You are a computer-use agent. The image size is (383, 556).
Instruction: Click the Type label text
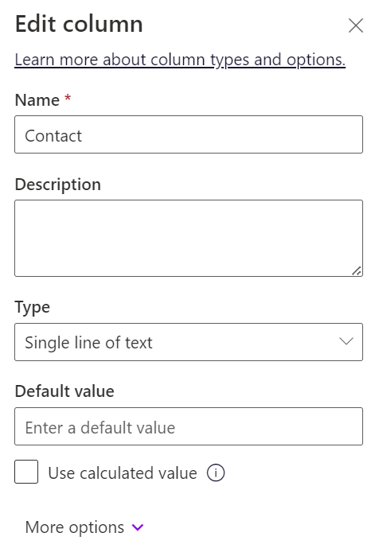33,308
